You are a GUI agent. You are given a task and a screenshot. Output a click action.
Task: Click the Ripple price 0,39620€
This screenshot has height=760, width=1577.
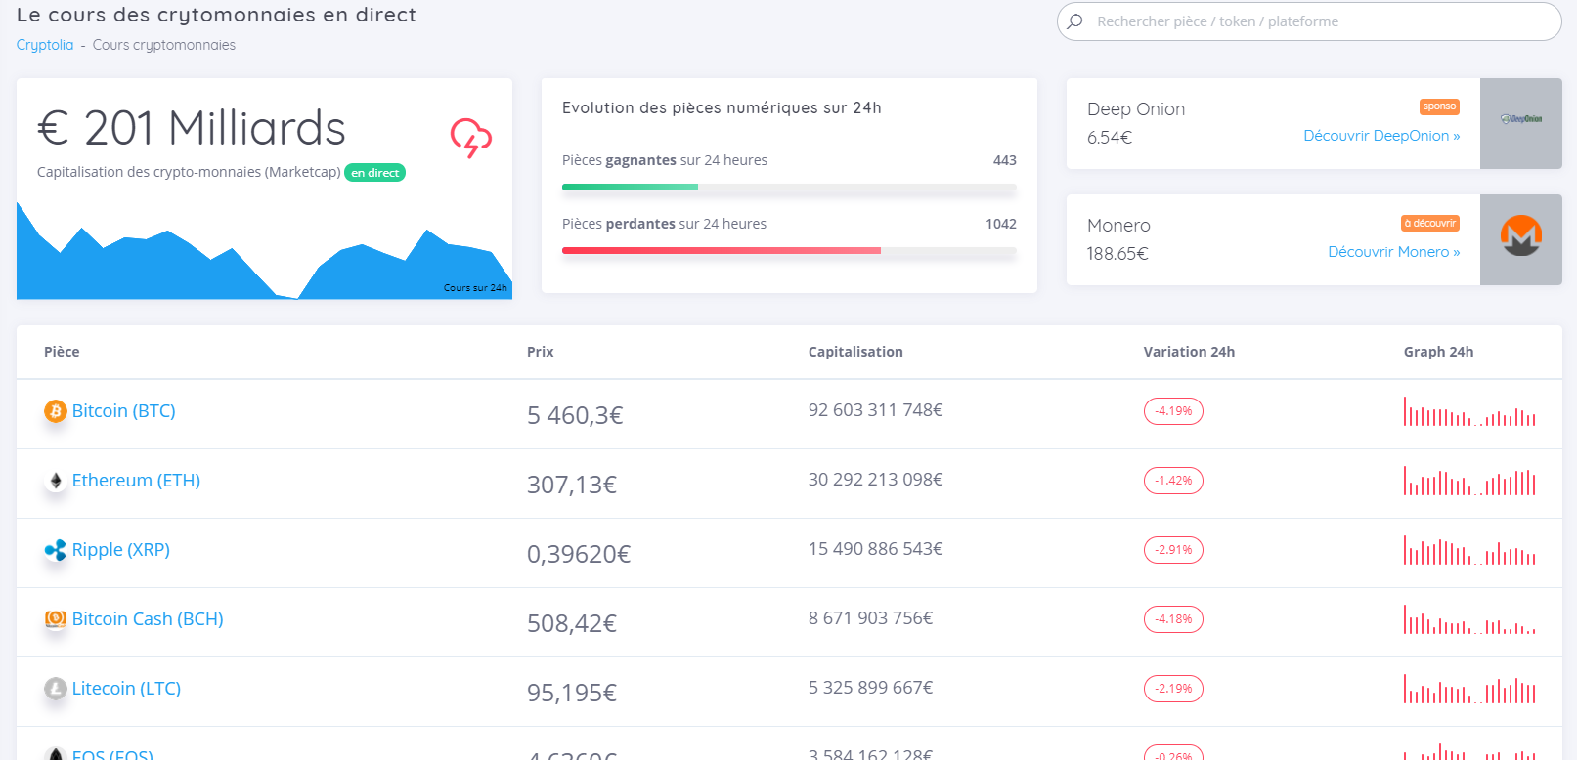579,555
